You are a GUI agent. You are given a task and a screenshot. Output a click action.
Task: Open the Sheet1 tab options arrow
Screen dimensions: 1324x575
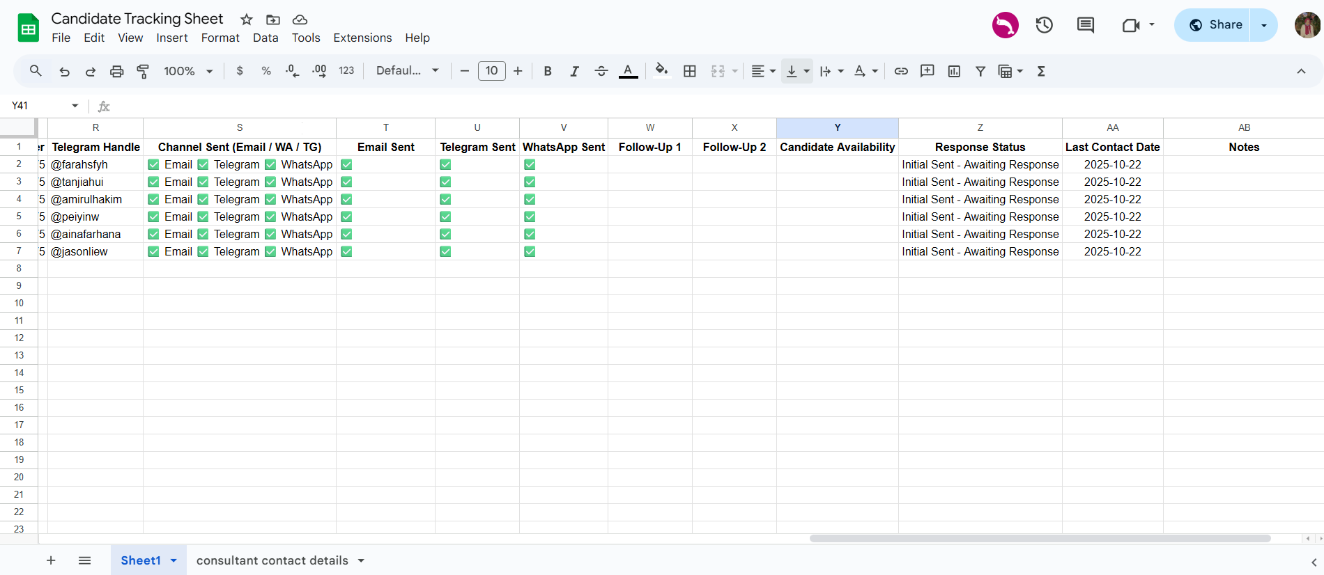point(174,560)
